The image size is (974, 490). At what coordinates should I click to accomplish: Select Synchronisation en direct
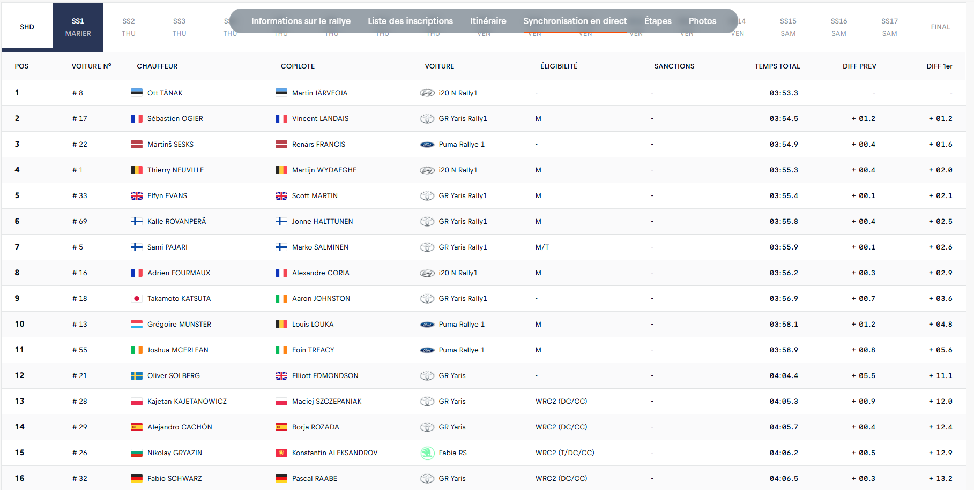click(575, 21)
